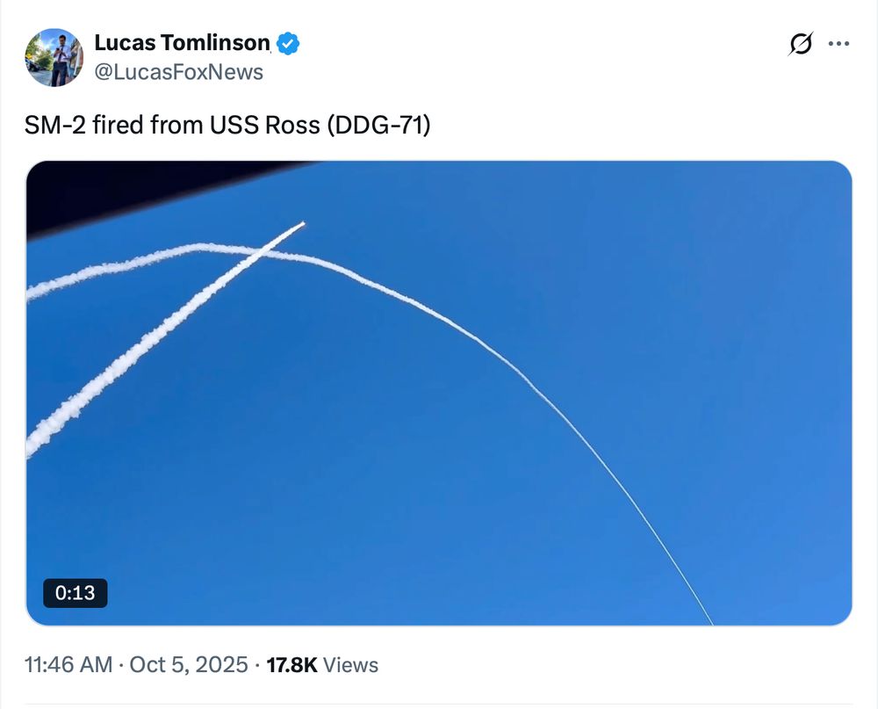
Task: Open the @LucasFoxNews handle link
Action: click(178, 72)
